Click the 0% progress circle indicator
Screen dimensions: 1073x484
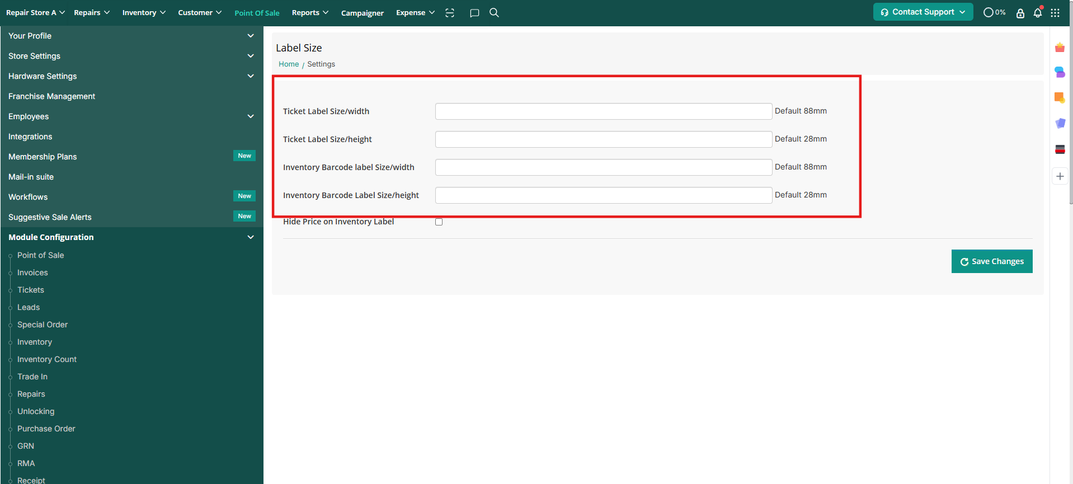pyautogui.click(x=994, y=12)
